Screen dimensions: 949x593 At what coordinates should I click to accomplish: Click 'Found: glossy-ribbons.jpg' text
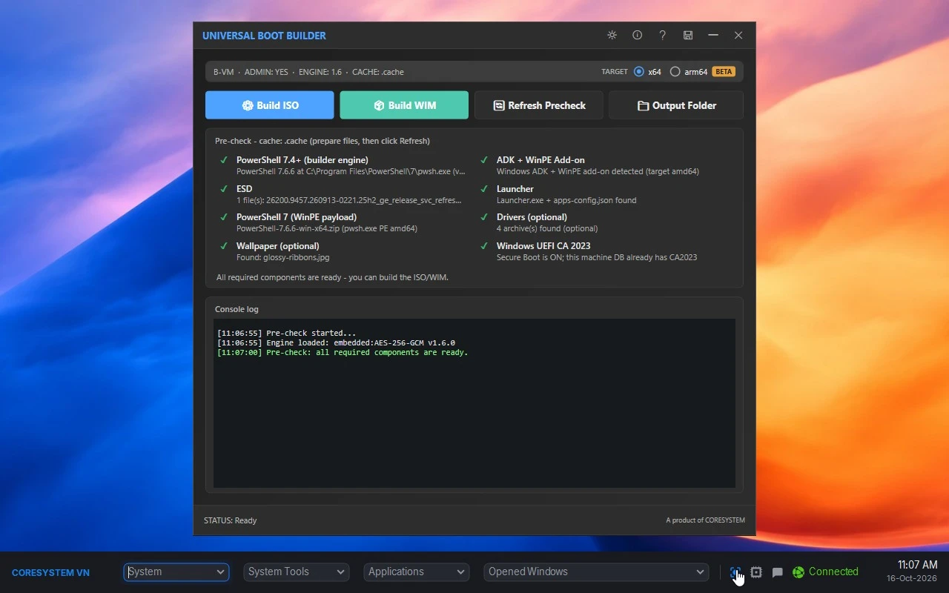pos(283,257)
